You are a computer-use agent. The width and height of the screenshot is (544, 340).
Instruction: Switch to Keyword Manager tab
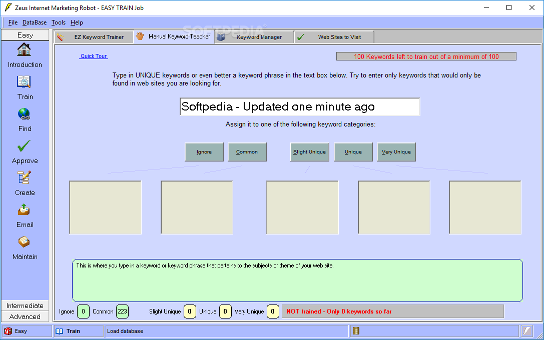tap(254, 37)
